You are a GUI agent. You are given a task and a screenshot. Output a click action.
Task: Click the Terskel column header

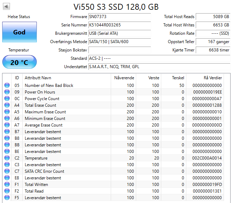coord(173,78)
